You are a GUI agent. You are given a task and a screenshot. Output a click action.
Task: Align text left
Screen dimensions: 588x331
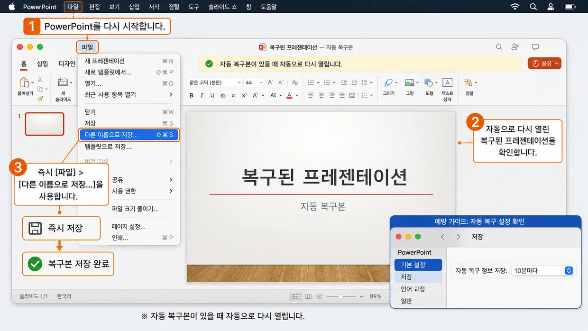[311, 95]
